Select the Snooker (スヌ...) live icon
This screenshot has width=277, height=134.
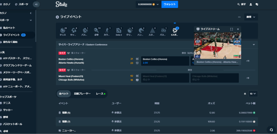click(x=152, y=32)
